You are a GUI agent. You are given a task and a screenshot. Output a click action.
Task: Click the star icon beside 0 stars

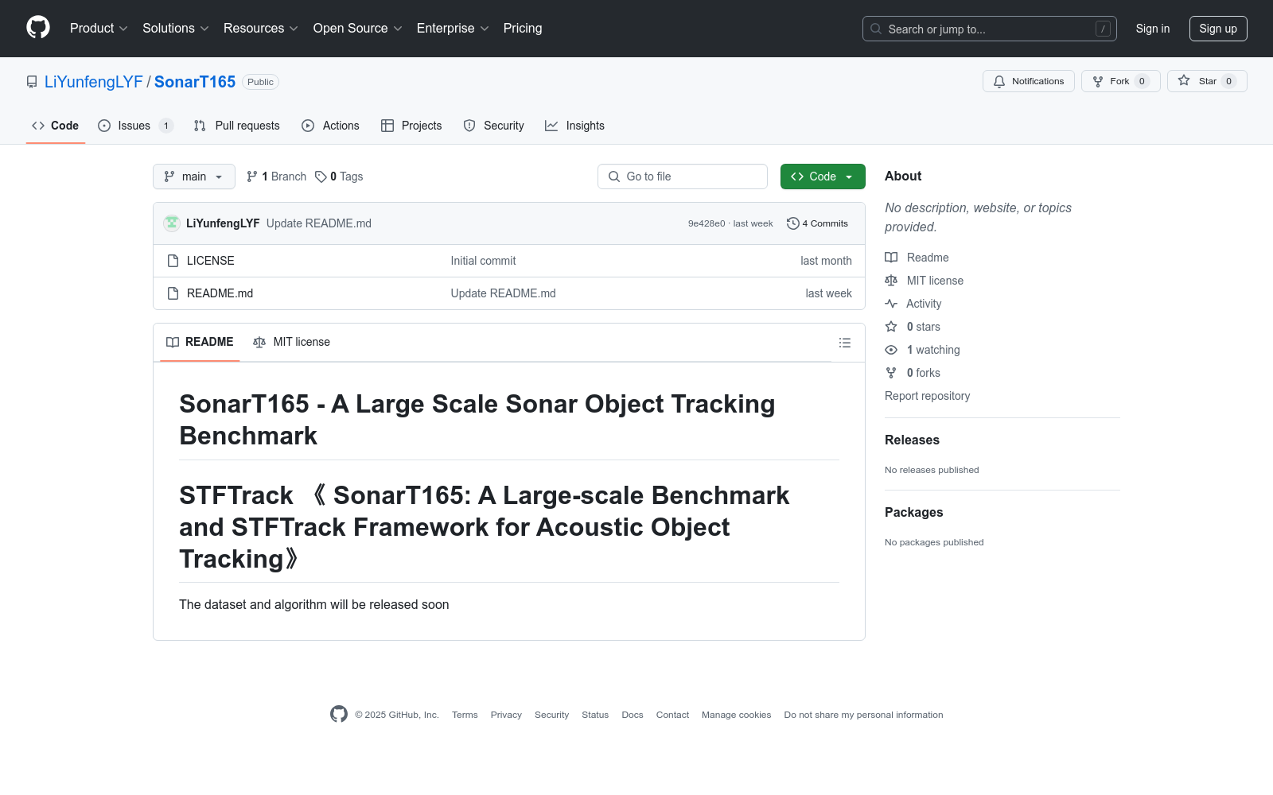pyautogui.click(x=891, y=327)
